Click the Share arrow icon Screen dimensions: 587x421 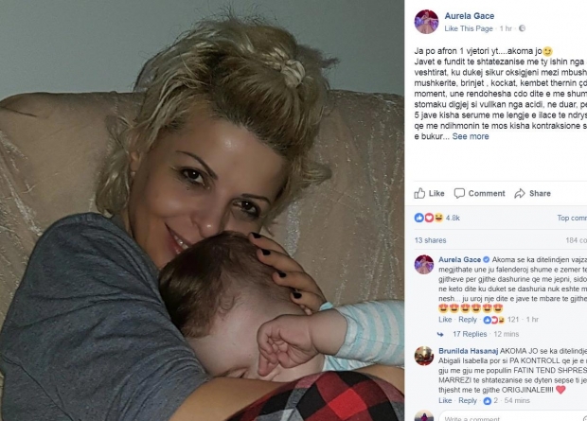tap(520, 194)
